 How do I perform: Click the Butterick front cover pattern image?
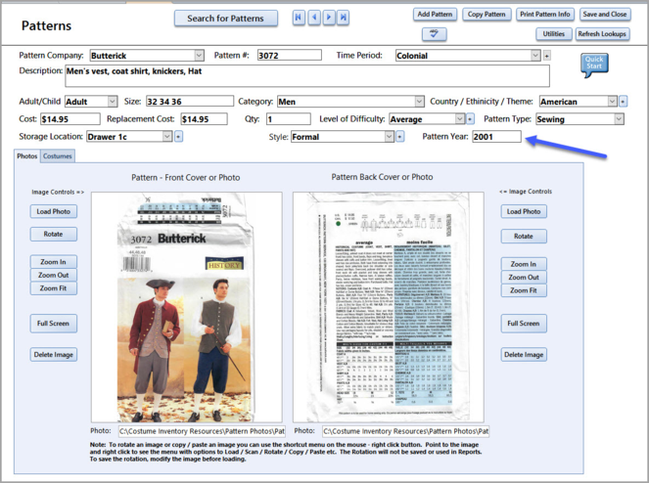tap(187, 307)
